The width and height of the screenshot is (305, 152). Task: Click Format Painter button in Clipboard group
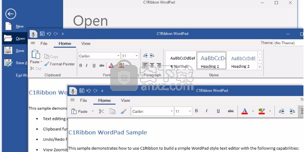(x=60, y=64)
